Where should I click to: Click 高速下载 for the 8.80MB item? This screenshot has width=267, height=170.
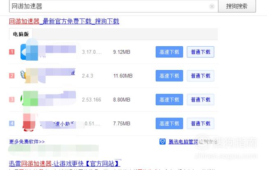click(x=169, y=100)
